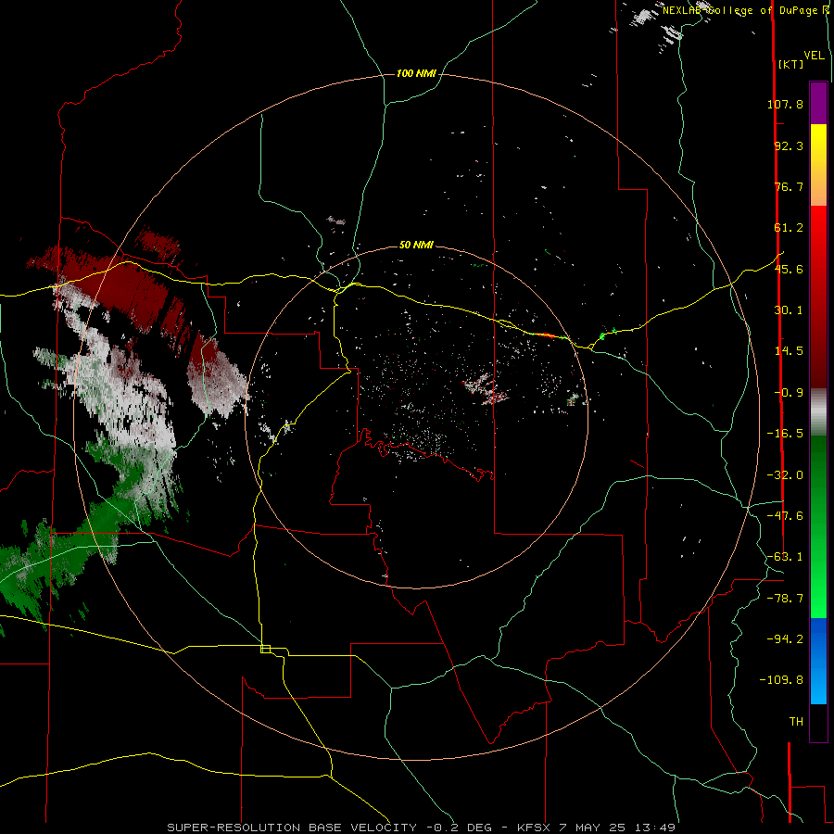The width and height of the screenshot is (834, 834).
Task: Click the -47.6 legend value
Action: (785, 516)
